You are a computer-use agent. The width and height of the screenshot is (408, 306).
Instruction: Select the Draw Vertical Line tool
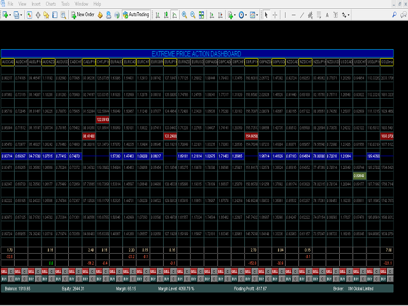285,15
